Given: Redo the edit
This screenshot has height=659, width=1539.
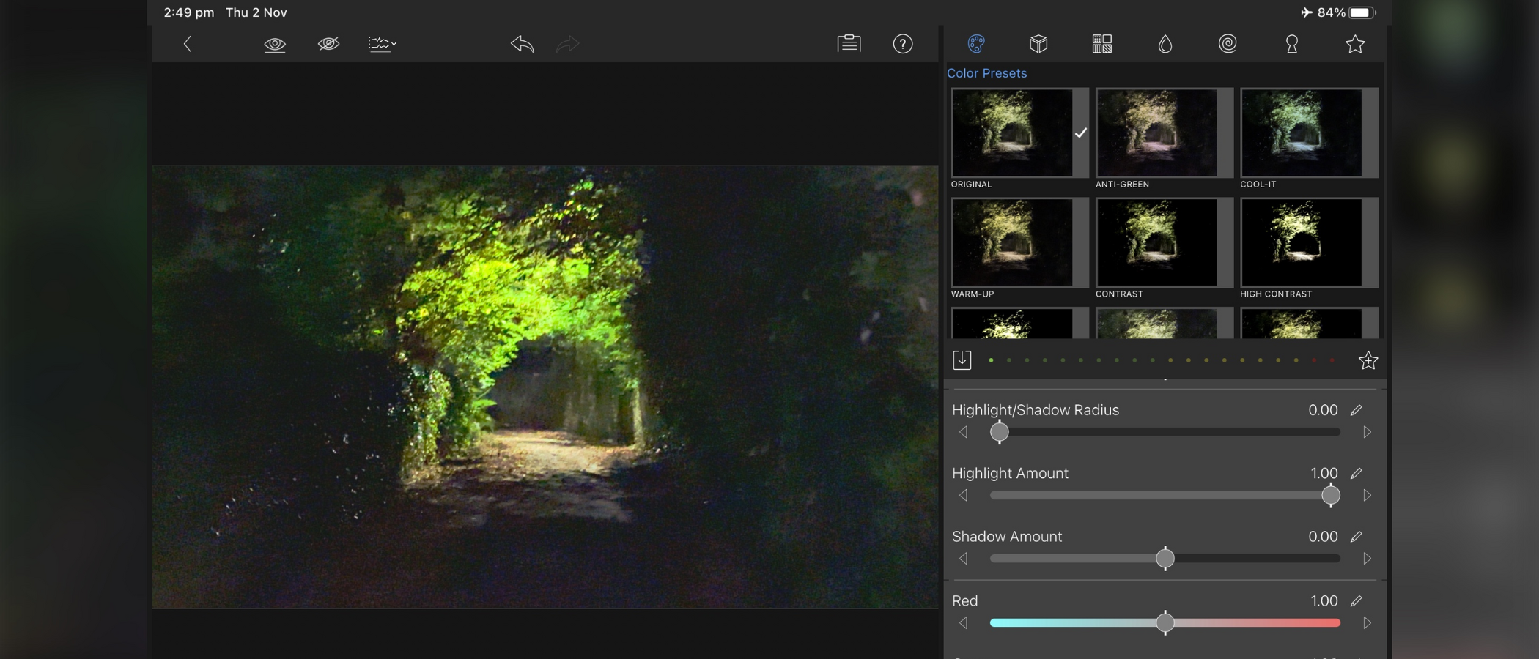Looking at the screenshot, I should click(567, 44).
